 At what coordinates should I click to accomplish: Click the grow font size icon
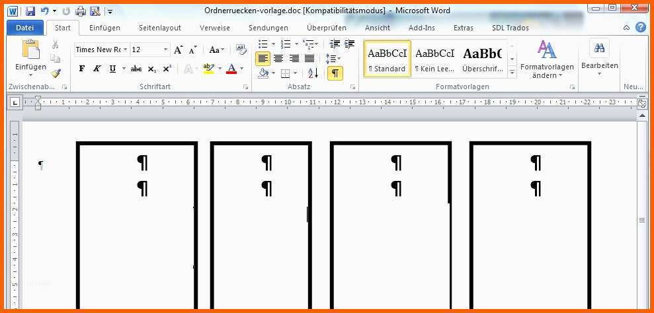[179, 50]
